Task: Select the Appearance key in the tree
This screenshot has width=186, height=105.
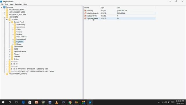Action: (x=21, y=27)
